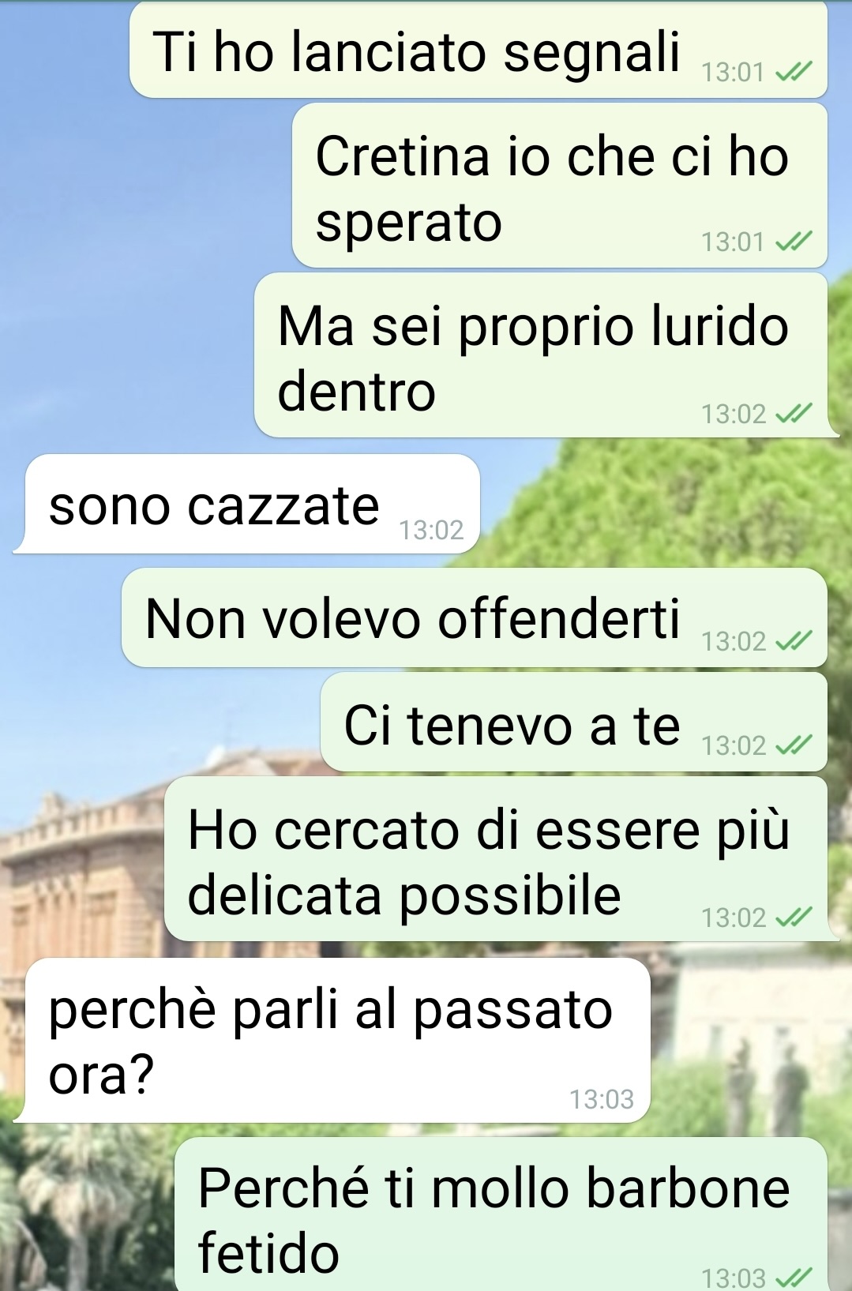Tap the 'Ti ho lanciato segnali' message bubble

(479, 50)
